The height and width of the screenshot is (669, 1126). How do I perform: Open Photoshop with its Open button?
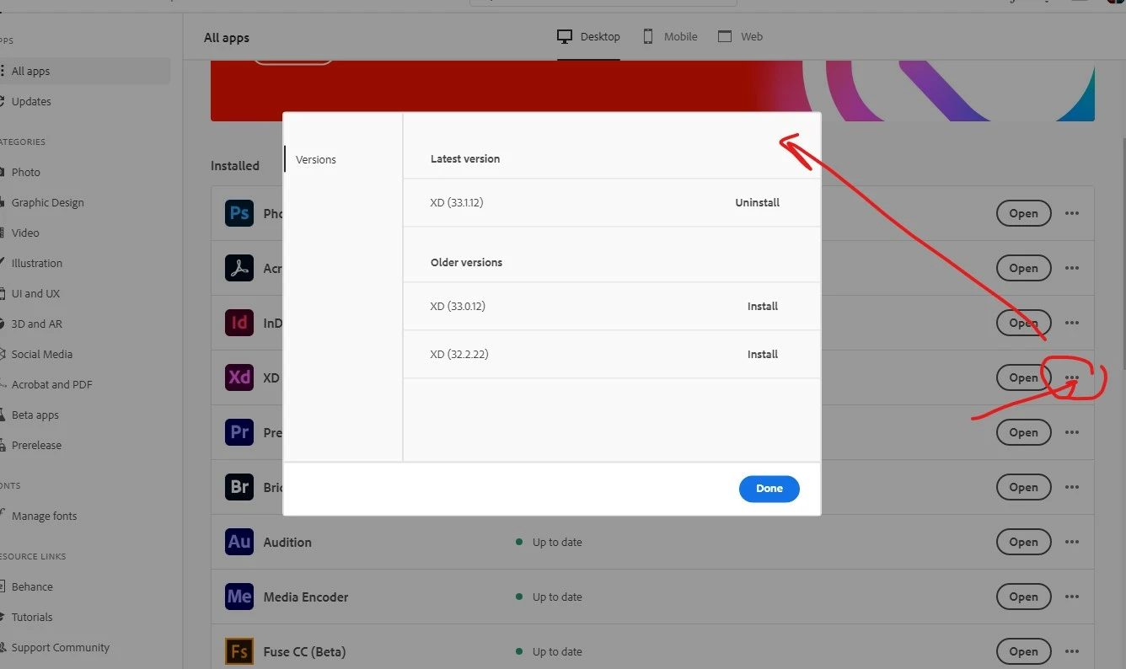(1023, 213)
